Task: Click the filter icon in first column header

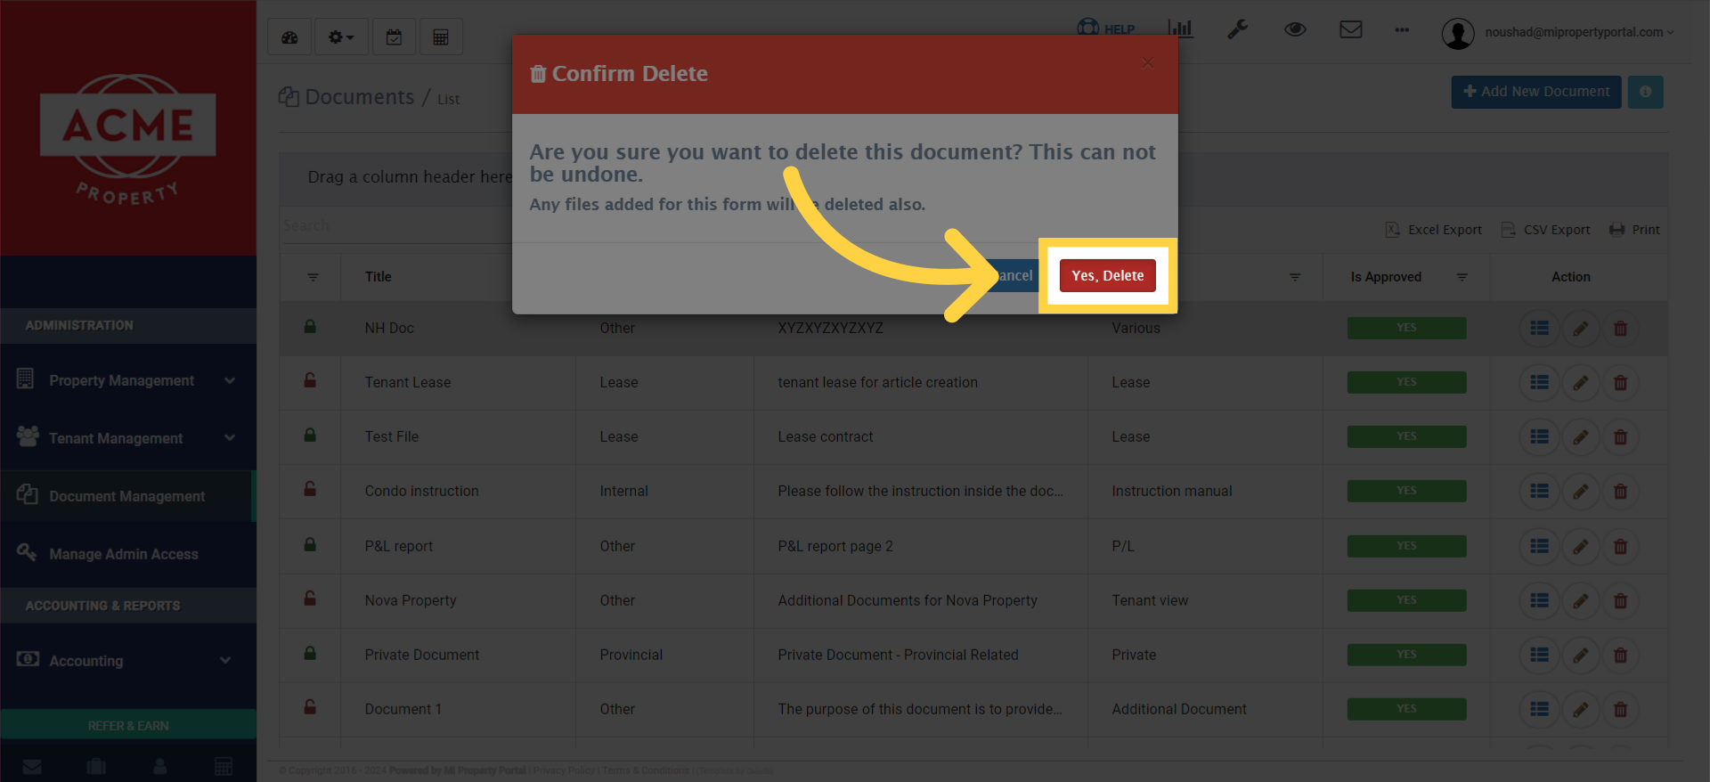Action: click(x=313, y=277)
